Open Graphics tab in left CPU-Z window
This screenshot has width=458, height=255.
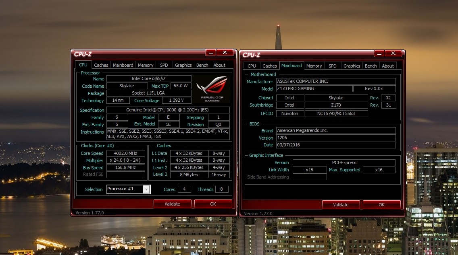[x=183, y=65]
